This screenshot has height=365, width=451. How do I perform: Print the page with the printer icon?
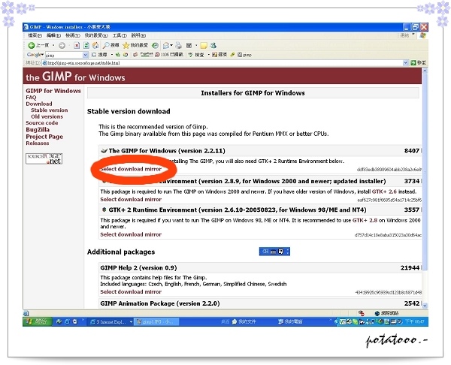178,45
